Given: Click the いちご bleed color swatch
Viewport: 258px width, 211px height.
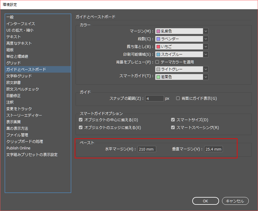Looking at the screenshot, I should click(158, 47).
